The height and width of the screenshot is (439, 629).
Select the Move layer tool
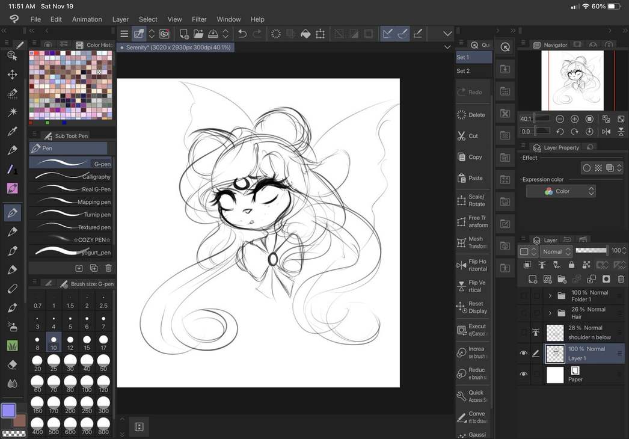click(x=13, y=75)
